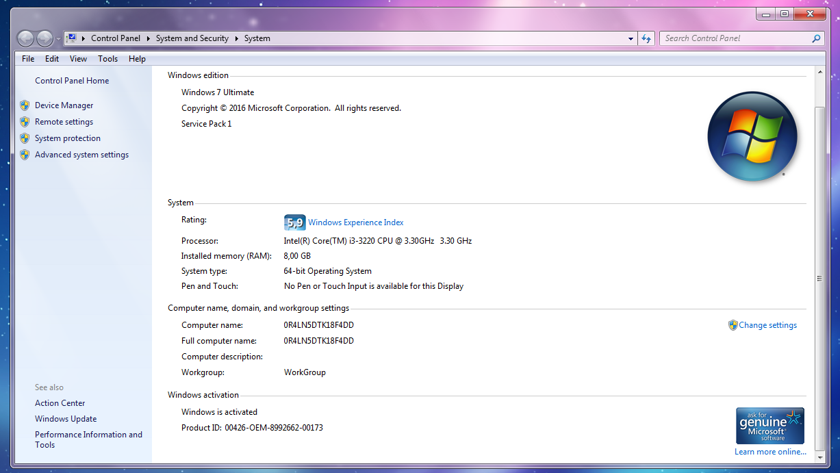This screenshot has width=840, height=473.
Task: Open the File menu
Action: tap(28, 59)
